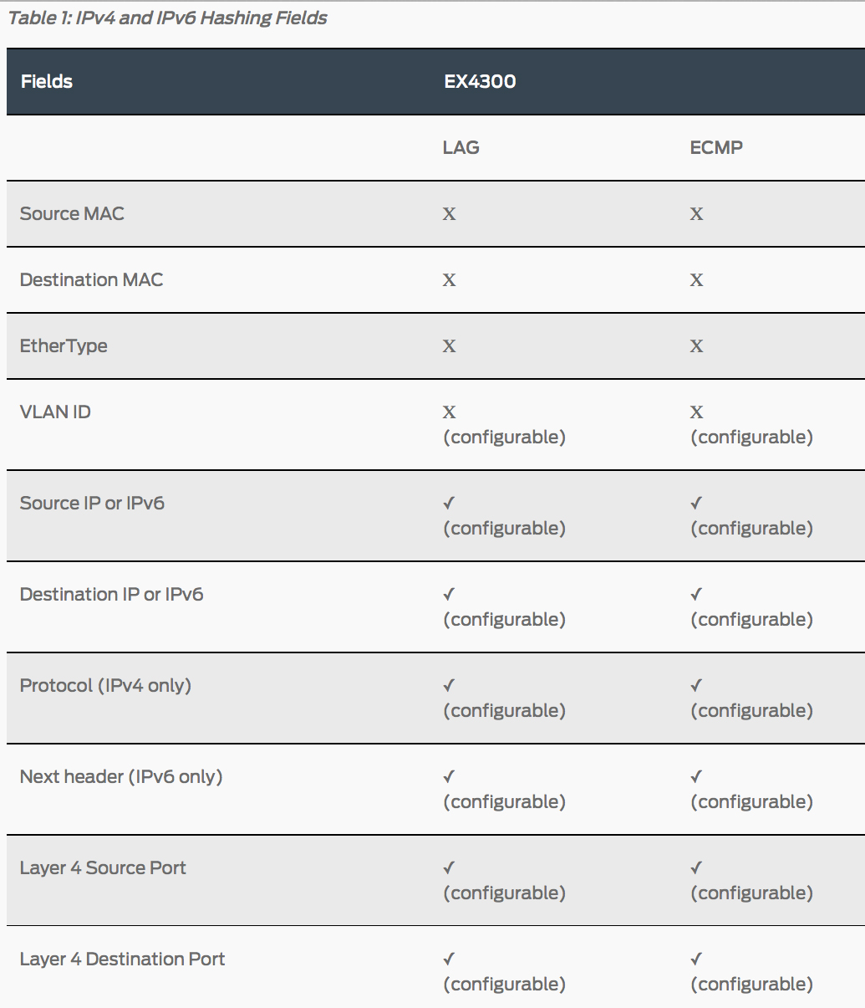The height and width of the screenshot is (1008, 865).
Task: Click the X mark for EtherType LAG
Action: [x=450, y=346]
